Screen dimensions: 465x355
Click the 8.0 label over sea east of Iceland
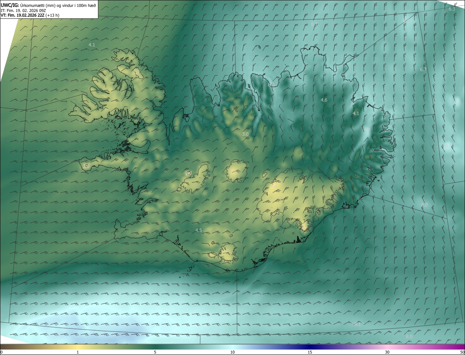click(x=424, y=205)
